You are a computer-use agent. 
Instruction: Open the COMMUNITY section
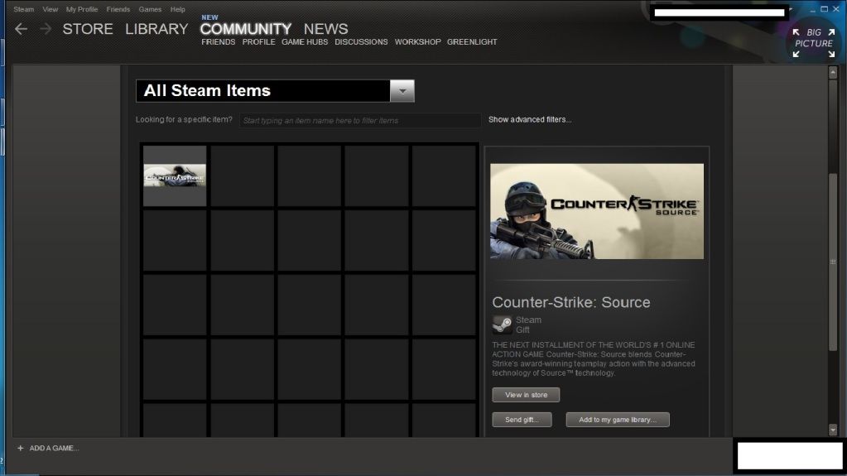tap(246, 29)
